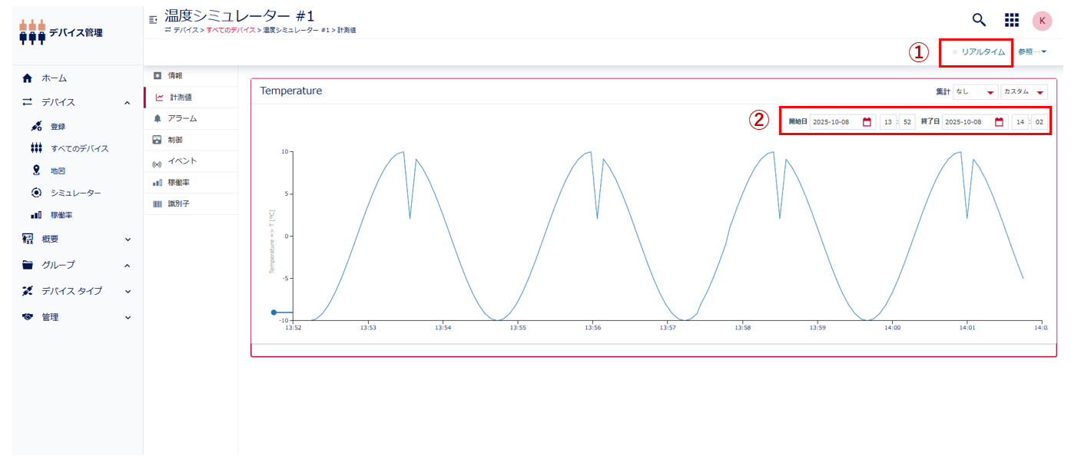Click the start date calendar icon
Viewport: 1081px width, 473px height.
tap(867, 122)
